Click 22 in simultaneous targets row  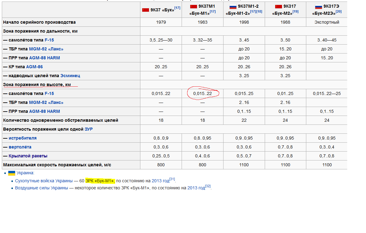click(x=244, y=120)
